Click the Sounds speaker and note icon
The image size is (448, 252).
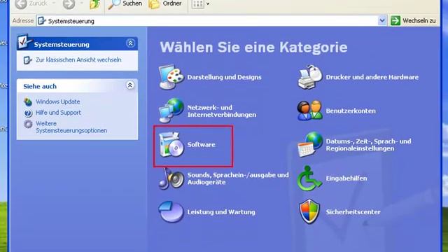(171, 178)
